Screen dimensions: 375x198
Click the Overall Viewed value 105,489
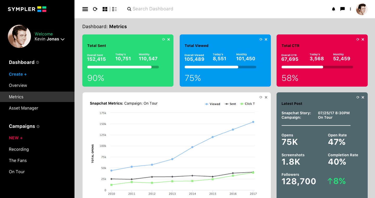[x=194, y=59]
